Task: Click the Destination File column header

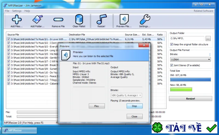Action: [96, 35]
